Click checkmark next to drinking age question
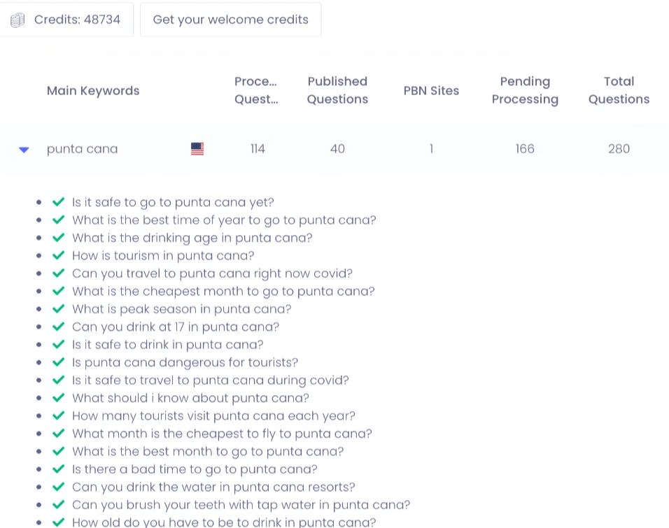Screen dimensions: 669x528 pos(59,238)
